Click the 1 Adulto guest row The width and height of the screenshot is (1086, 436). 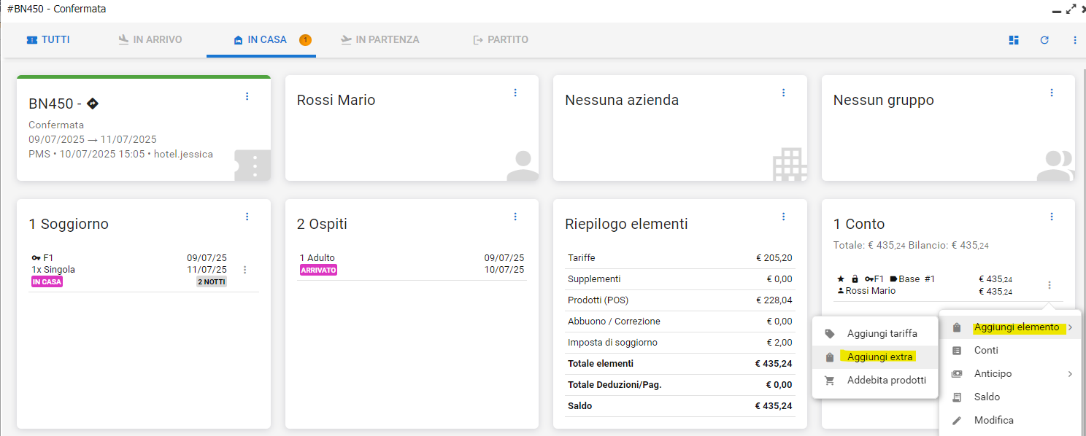(x=317, y=258)
